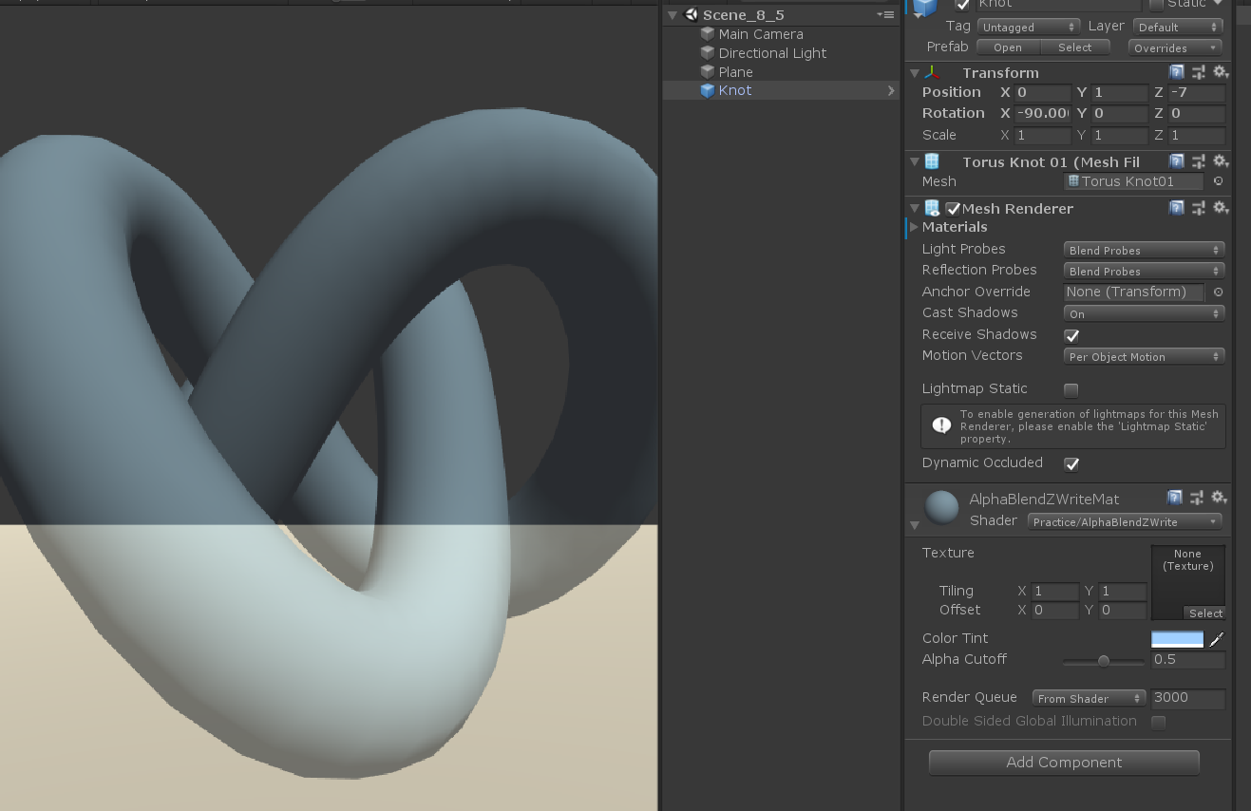Click the Render Queue value field 3000
Viewport: 1251px width, 811px height.
tap(1187, 698)
